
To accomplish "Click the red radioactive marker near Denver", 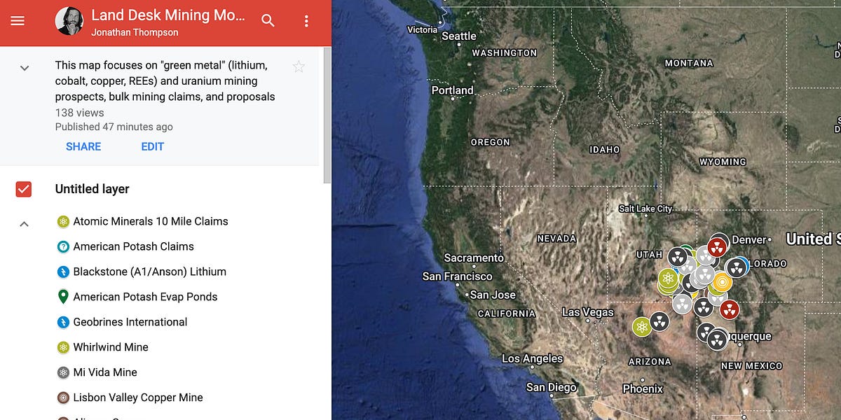I will (x=718, y=246).
